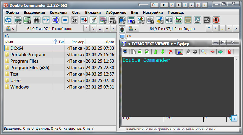Click the radio toolbar icon

coord(179,20)
